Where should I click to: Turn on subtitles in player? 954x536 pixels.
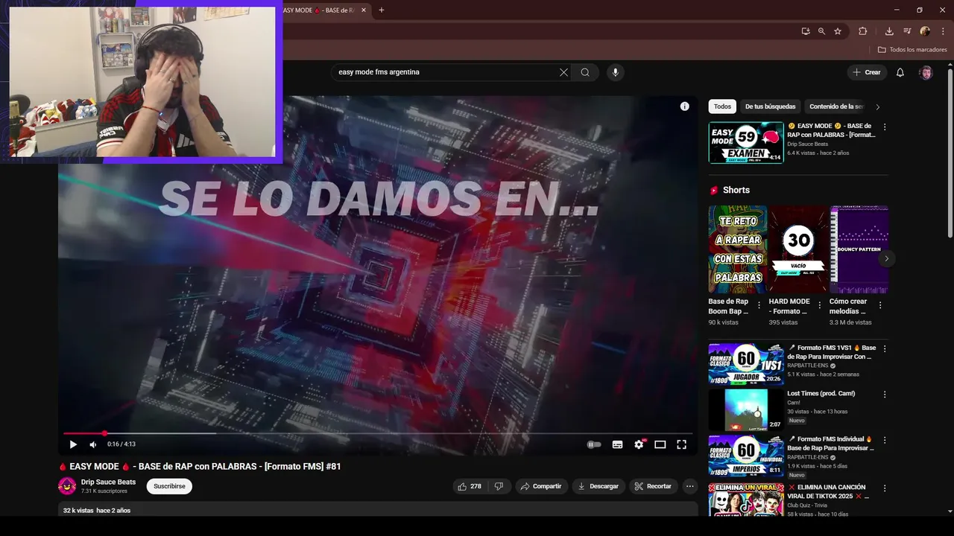pyautogui.click(x=617, y=444)
